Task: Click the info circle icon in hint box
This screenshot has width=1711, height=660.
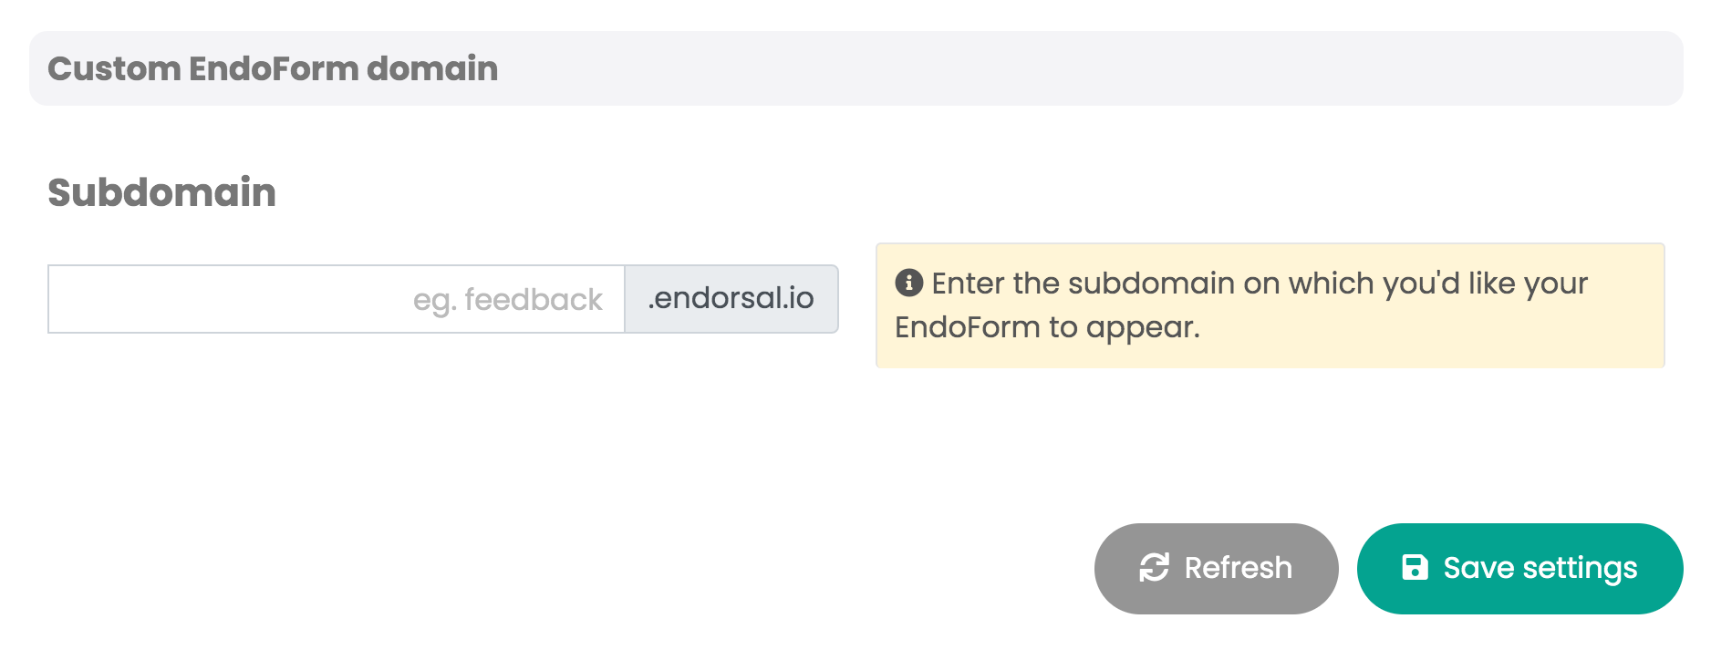Action: click(x=908, y=284)
